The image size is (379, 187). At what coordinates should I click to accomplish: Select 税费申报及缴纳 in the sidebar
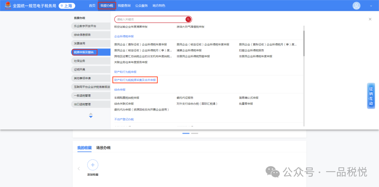pyautogui.click(x=84, y=52)
